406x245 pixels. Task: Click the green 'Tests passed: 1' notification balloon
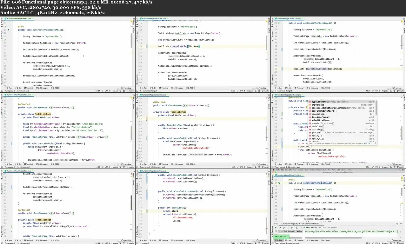[281, 237]
